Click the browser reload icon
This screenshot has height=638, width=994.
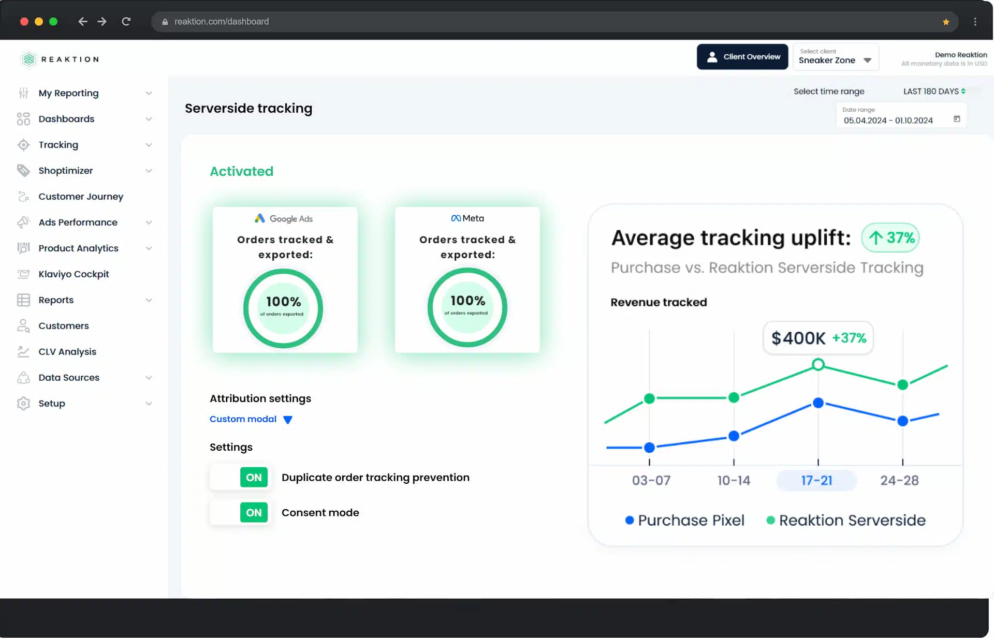point(126,21)
